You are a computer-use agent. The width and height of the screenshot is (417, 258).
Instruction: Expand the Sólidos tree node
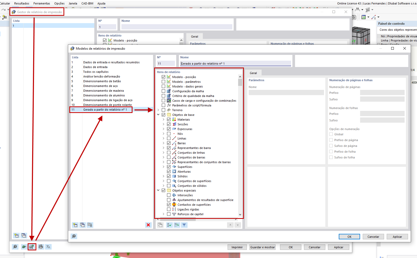coord(164,176)
